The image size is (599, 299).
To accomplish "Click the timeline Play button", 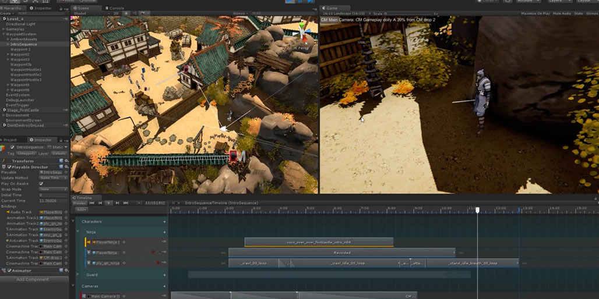I will pyautogui.click(x=108, y=202).
